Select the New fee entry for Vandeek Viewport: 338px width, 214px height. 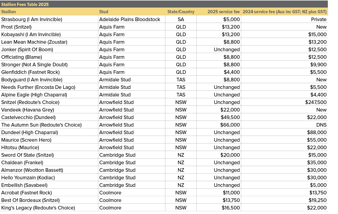[322, 110]
